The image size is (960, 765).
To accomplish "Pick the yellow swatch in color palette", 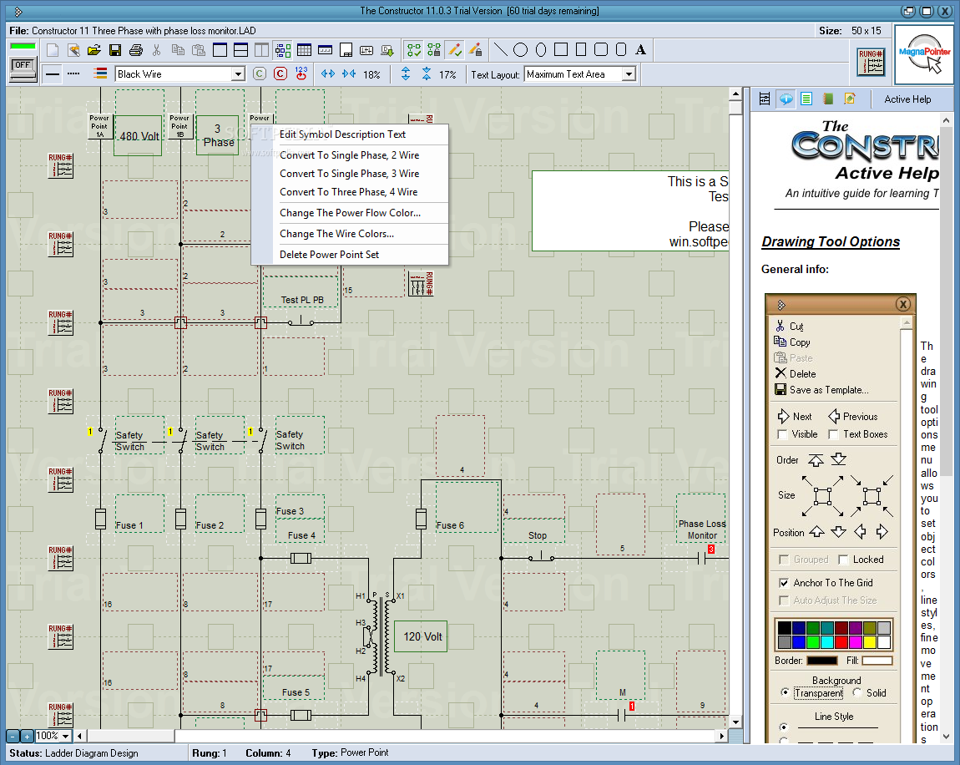I will pyautogui.click(x=869, y=642).
